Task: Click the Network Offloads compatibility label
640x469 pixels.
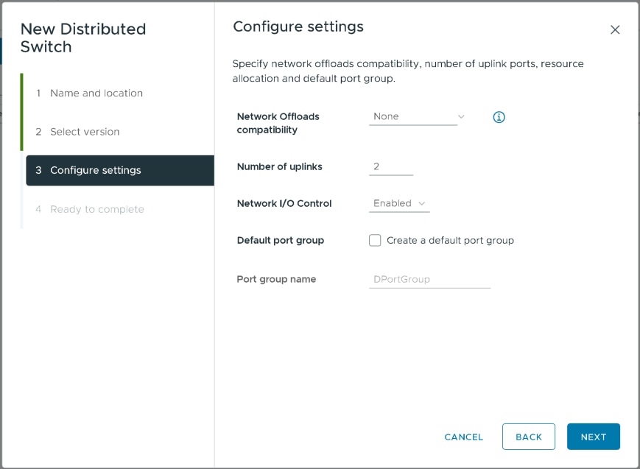Action: pyautogui.click(x=278, y=123)
